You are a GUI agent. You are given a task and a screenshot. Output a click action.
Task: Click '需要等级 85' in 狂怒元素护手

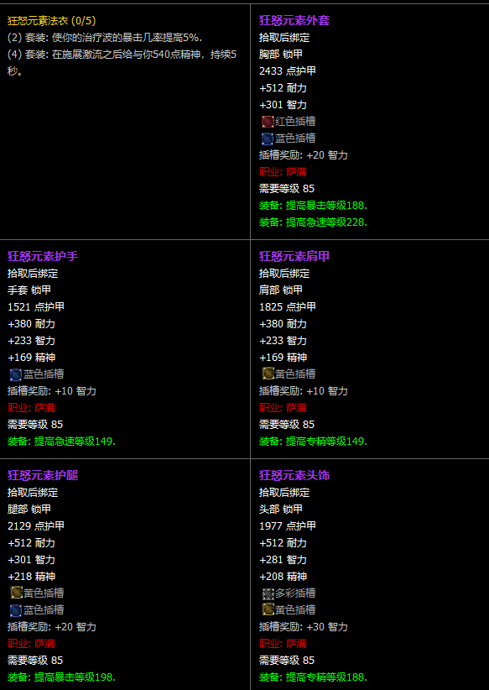point(35,425)
